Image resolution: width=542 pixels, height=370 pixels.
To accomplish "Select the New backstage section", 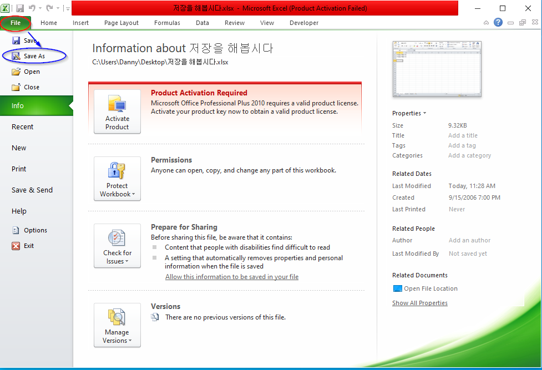I will coord(19,148).
